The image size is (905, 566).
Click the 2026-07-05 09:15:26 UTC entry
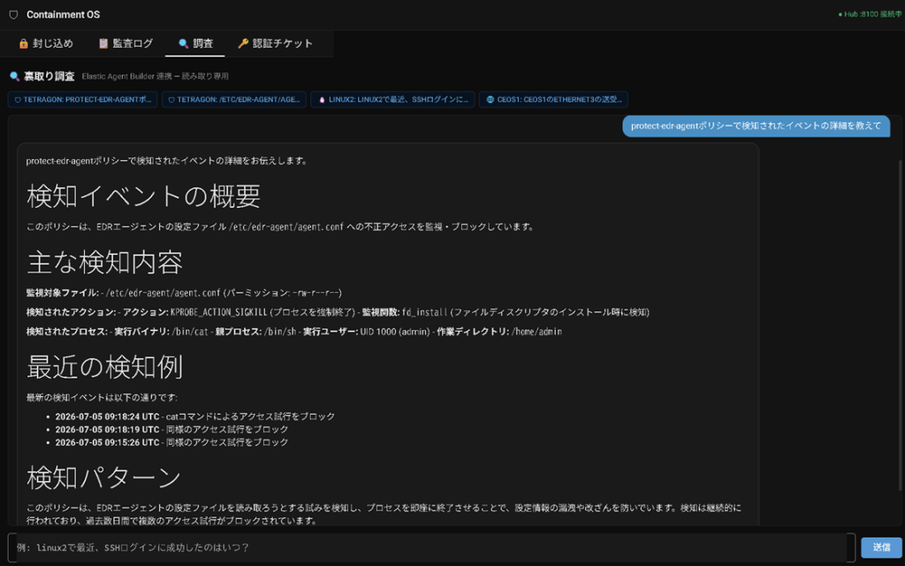click(172, 442)
